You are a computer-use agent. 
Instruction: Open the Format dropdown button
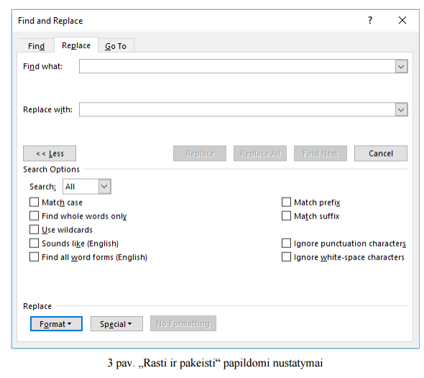pyautogui.click(x=56, y=324)
